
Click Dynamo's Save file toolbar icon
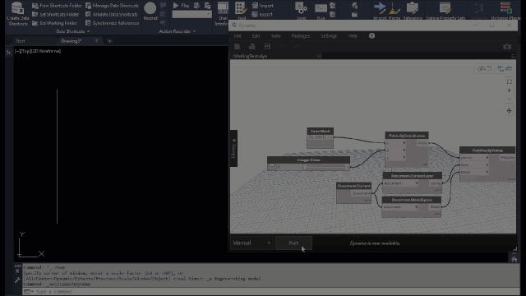(267, 47)
